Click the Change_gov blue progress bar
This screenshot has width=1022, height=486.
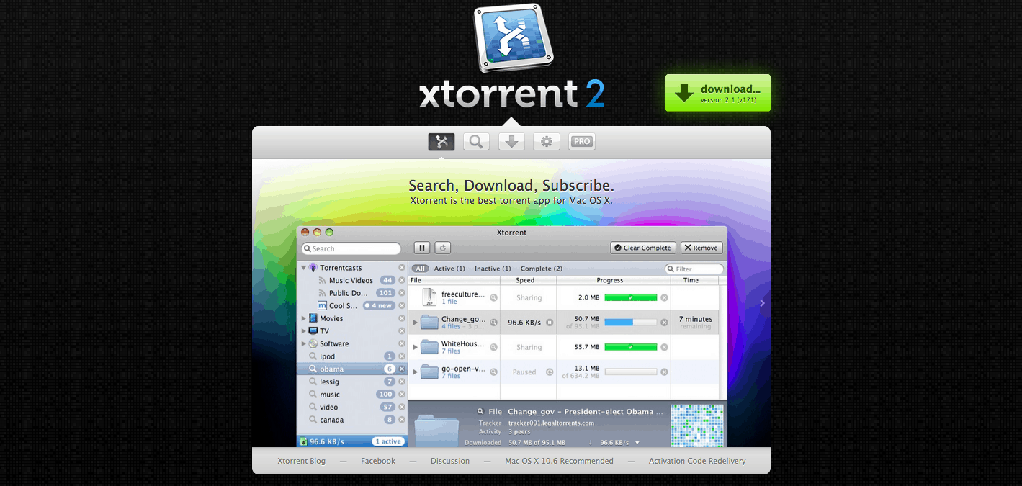[x=630, y=323]
